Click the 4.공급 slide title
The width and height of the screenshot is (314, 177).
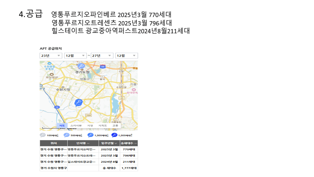click(31, 14)
